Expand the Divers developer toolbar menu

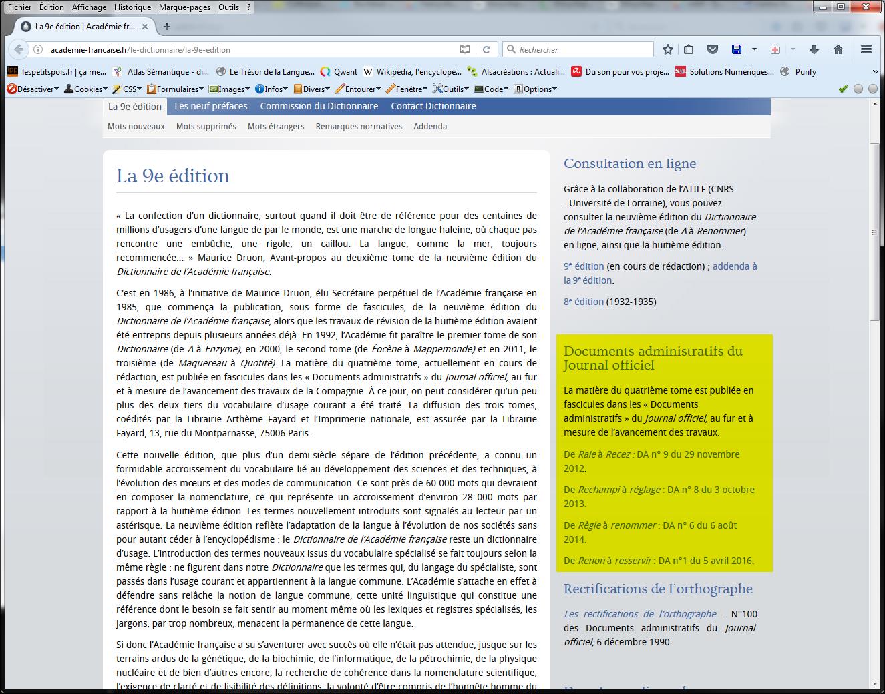click(x=311, y=89)
